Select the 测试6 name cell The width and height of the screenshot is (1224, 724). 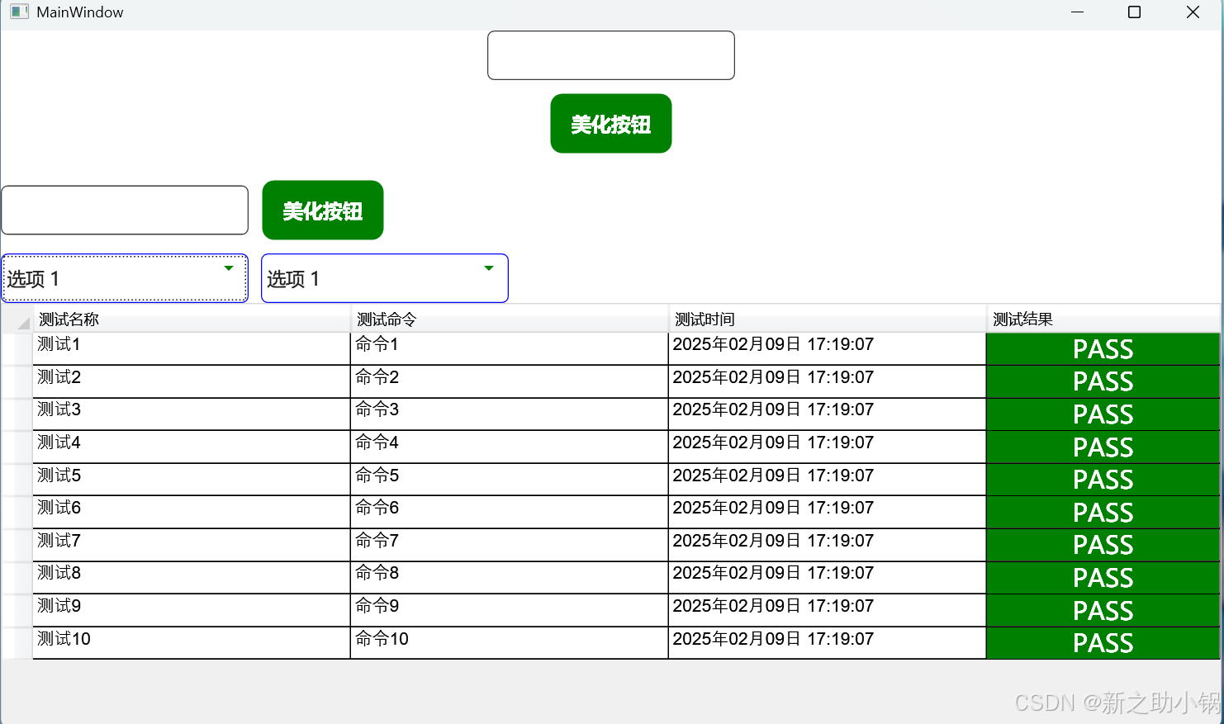192,512
